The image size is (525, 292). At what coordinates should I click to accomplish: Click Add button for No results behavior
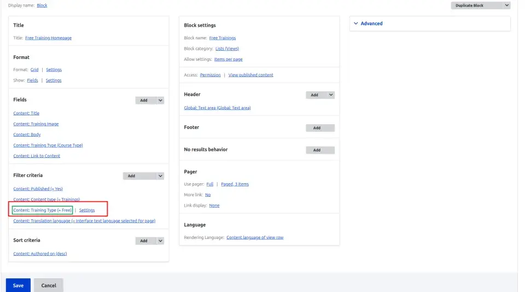tap(320, 150)
